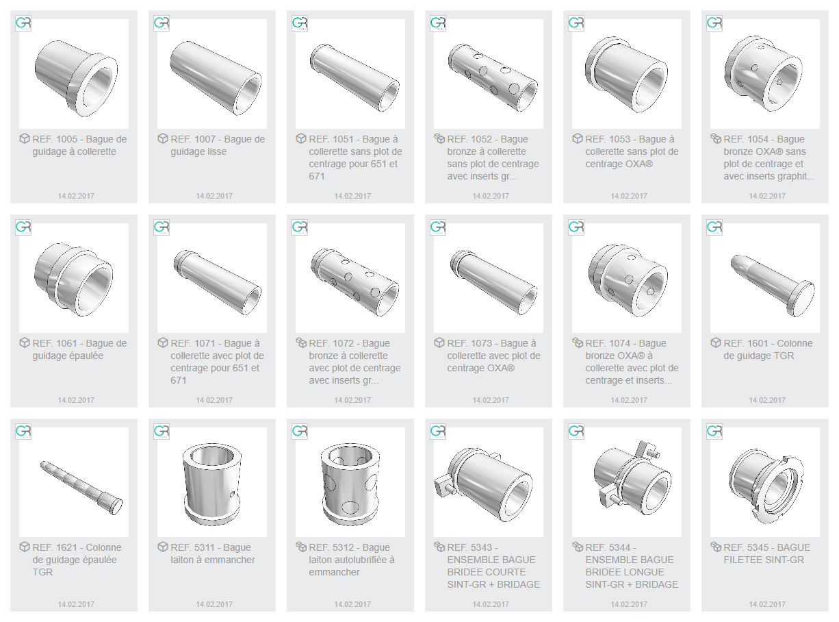This screenshot has width=839, height=622.
Task: Click the cube icon next to REF. 5311
Action: tap(163, 547)
